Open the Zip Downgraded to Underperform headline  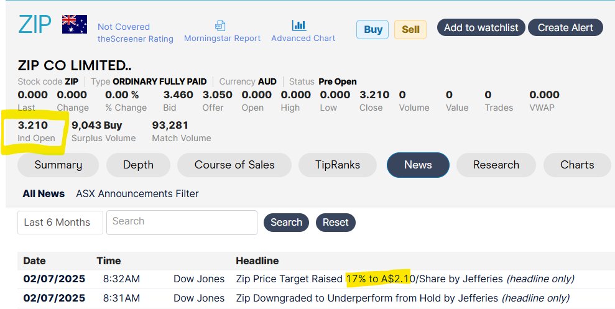403,298
